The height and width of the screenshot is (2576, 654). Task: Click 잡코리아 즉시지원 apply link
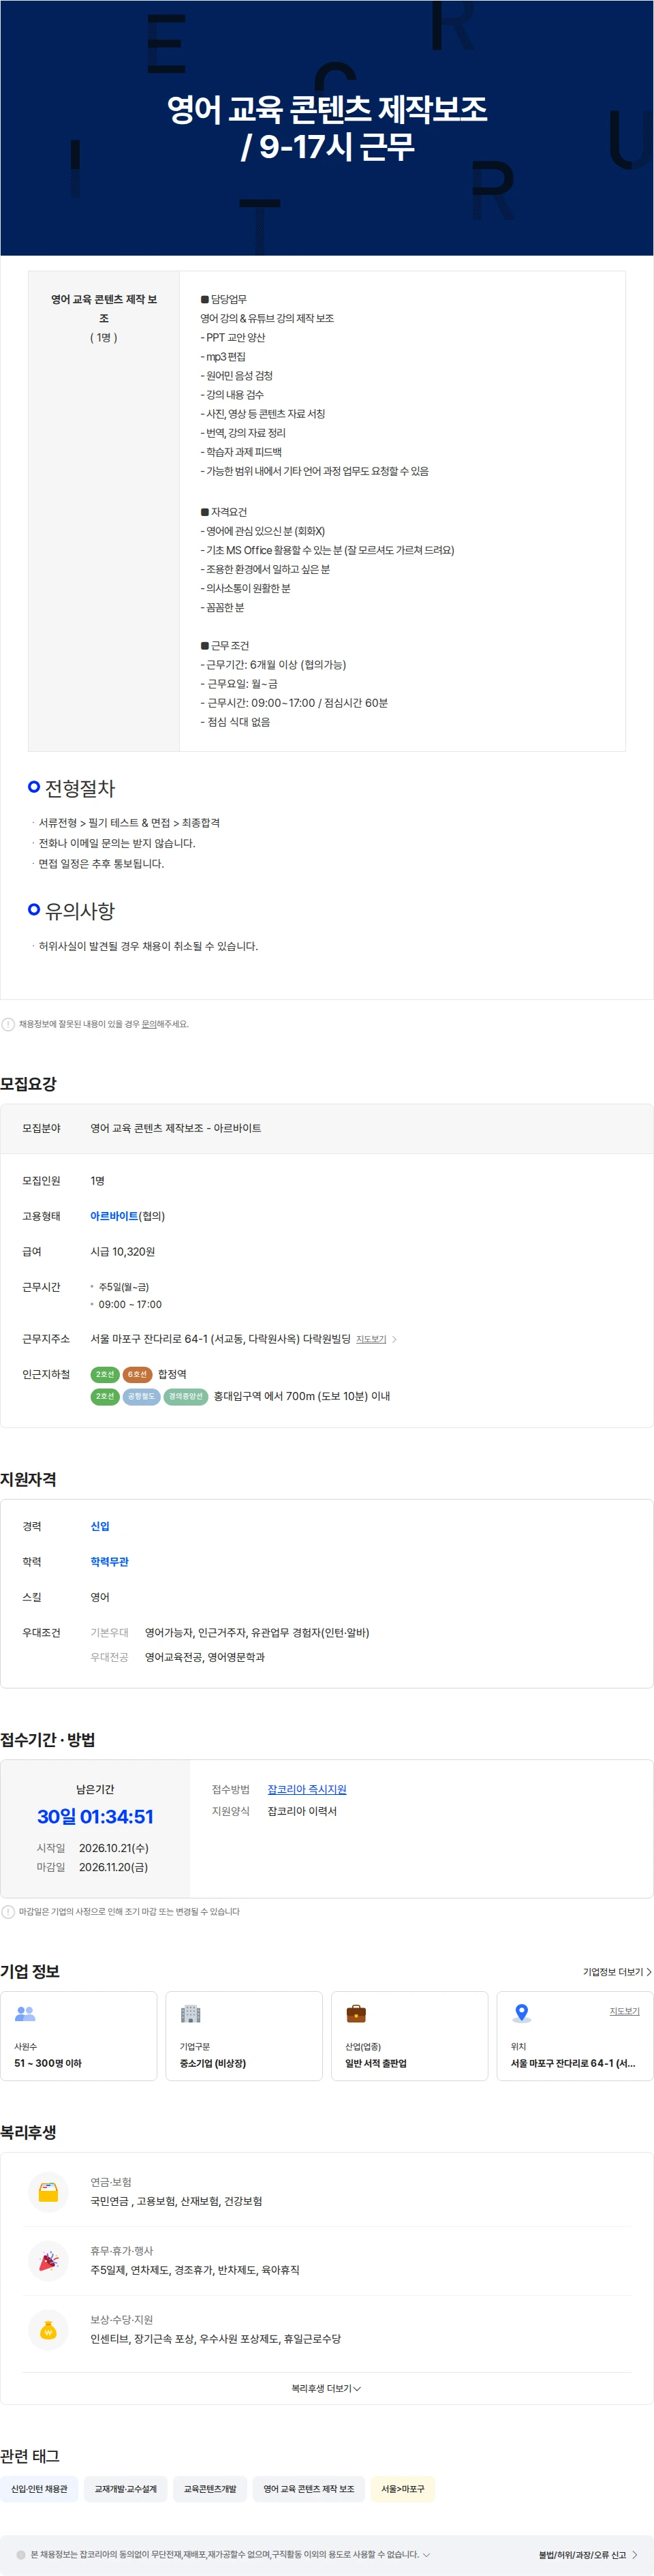pyautogui.click(x=307, y=1789)
